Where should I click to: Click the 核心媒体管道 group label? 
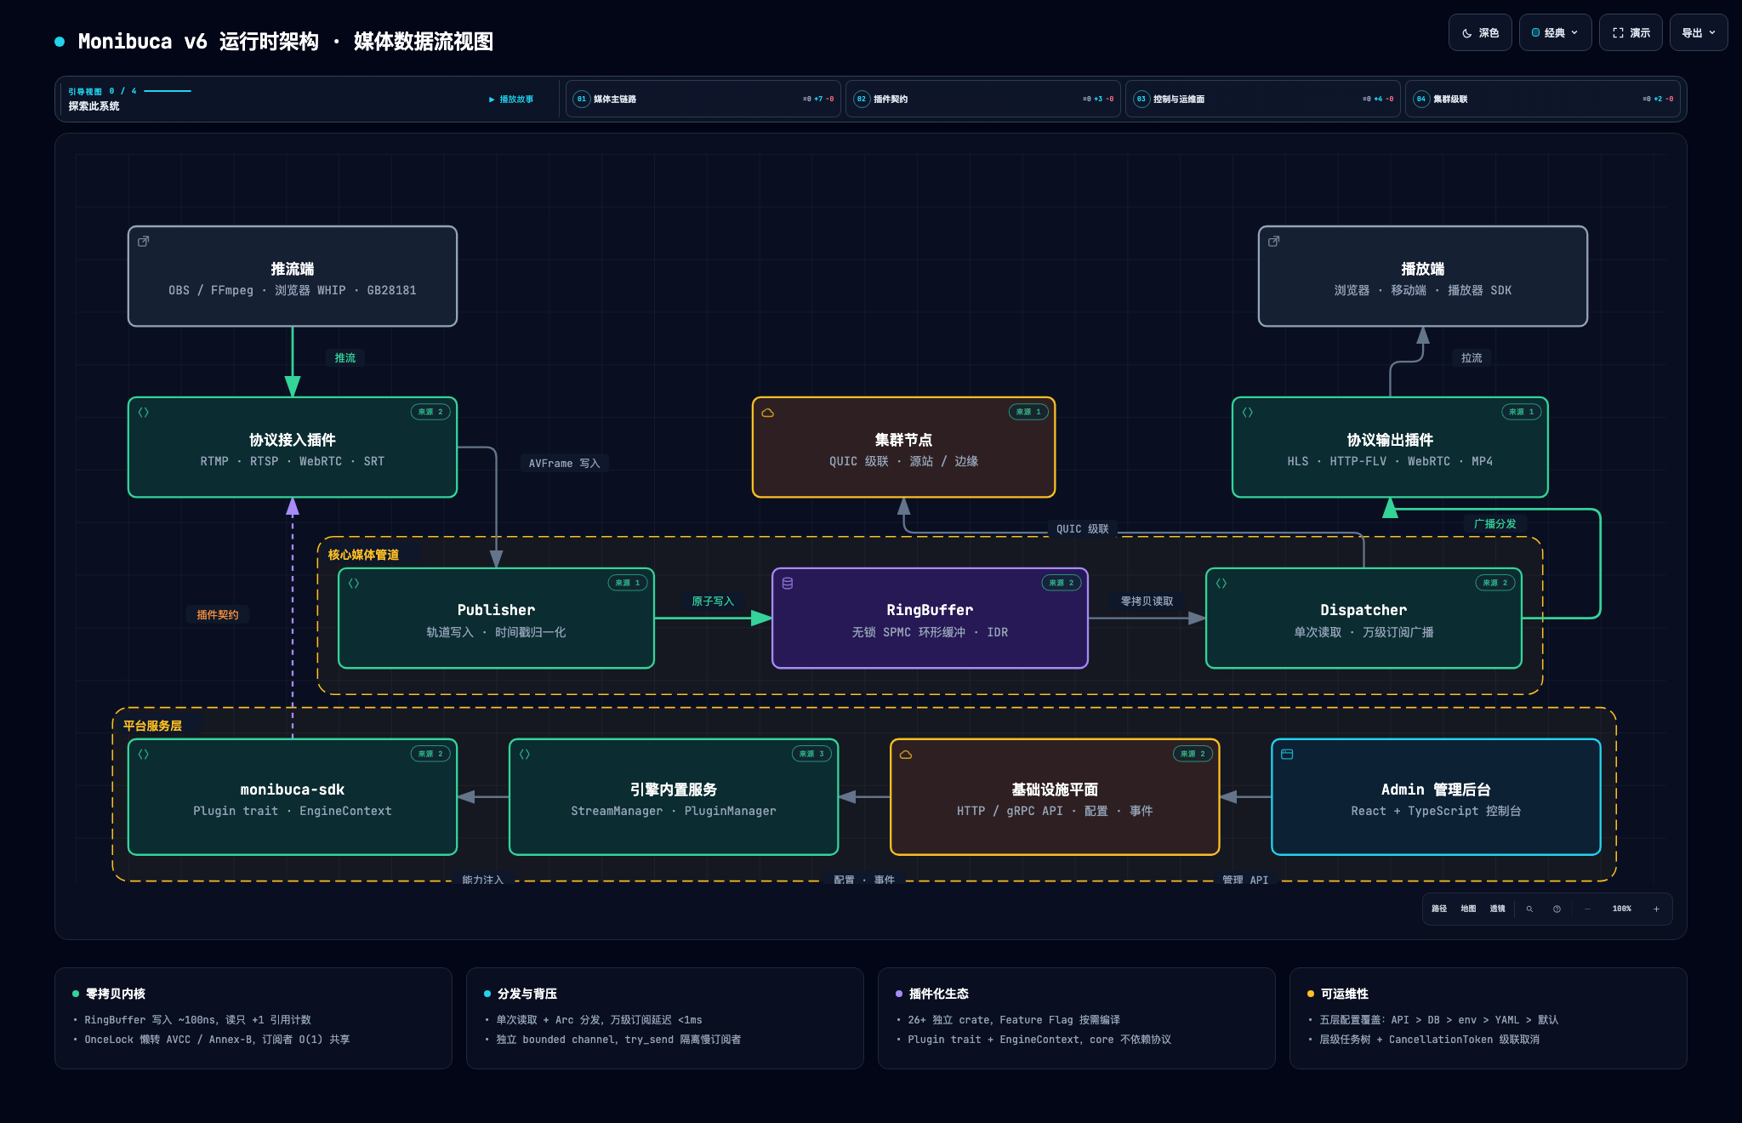(x=363, y=555)
